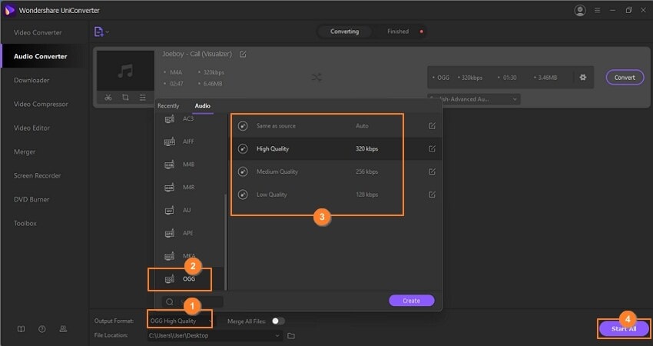
Task: Open Video Converter in sidebar
Action: click(38, 32)
